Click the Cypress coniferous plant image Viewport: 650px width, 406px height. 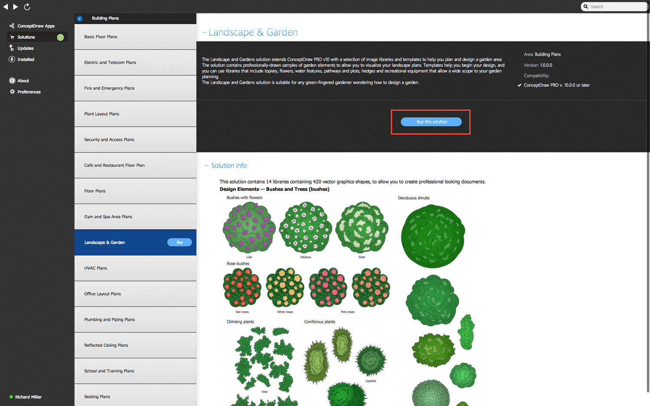tap(370, 361)
